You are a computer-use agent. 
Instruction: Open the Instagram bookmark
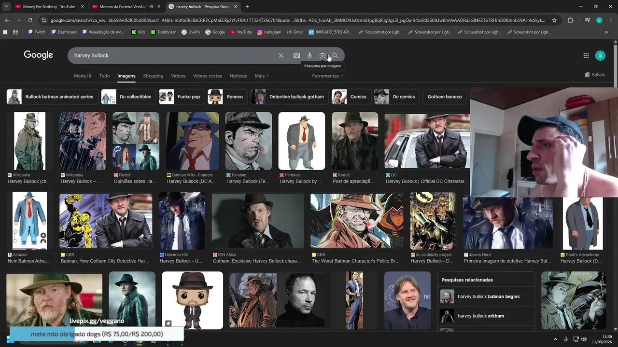pyautogui.click(x=269, y=32)
